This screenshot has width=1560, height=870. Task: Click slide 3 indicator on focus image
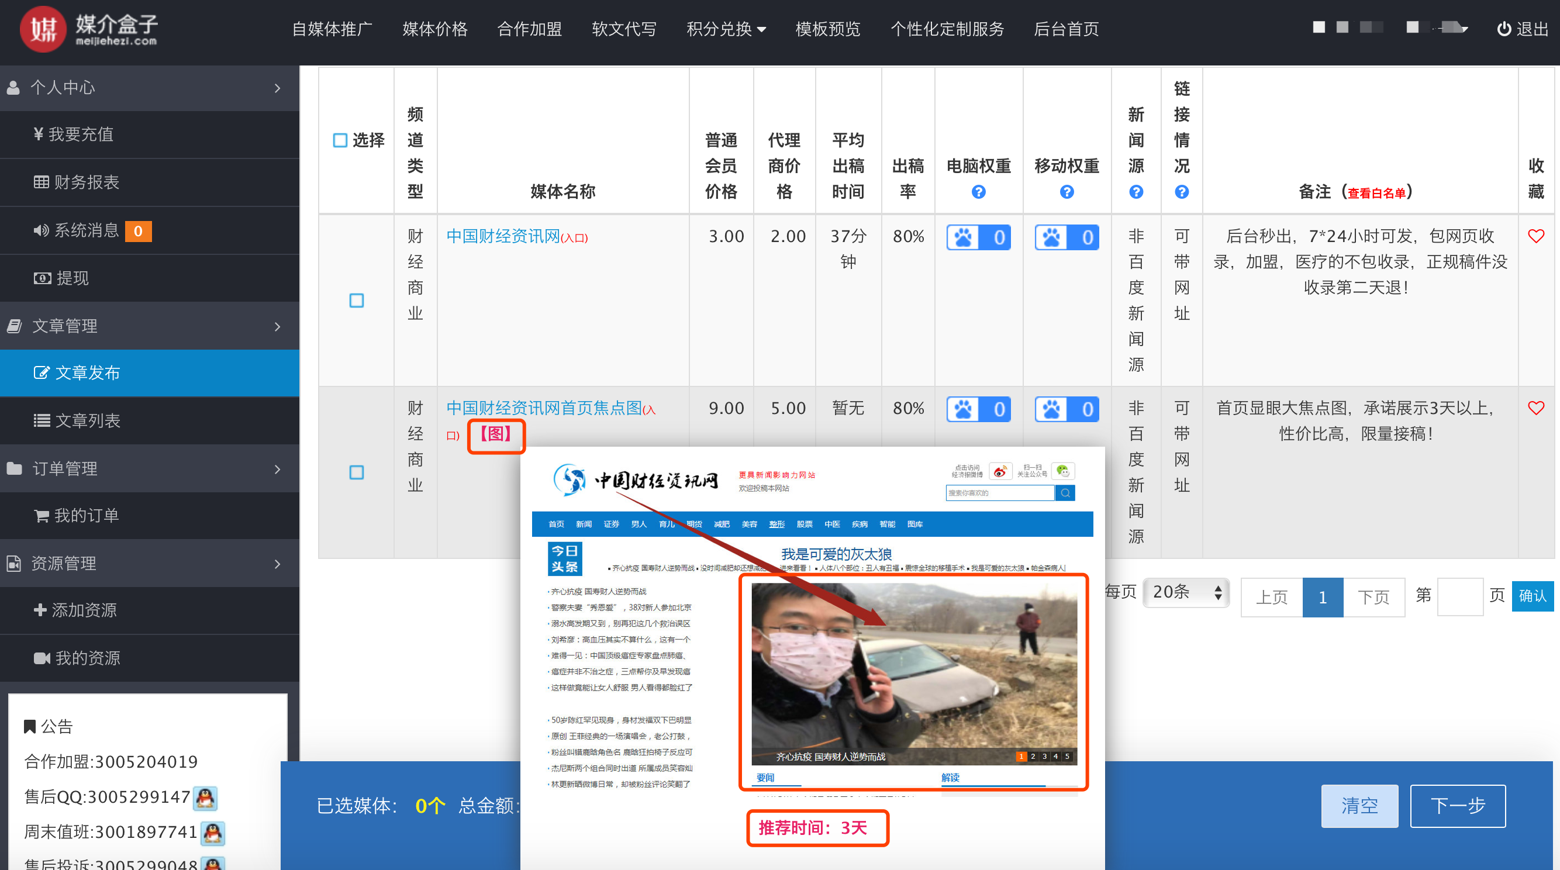pyautogui.click(x=1044, y=756)
